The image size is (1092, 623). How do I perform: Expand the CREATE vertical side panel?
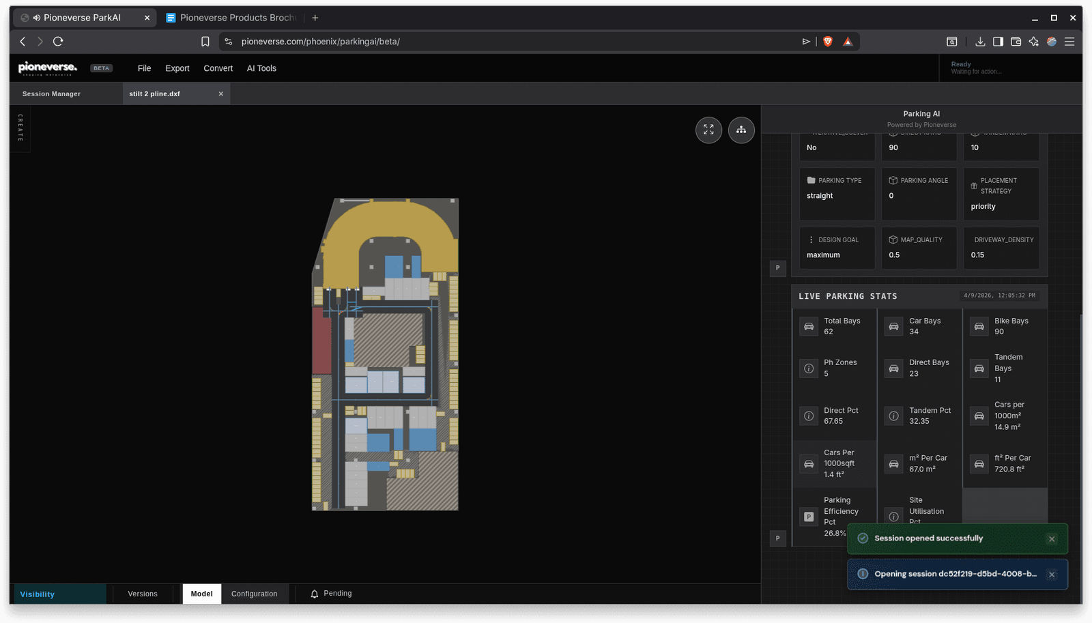pos(20,128)
